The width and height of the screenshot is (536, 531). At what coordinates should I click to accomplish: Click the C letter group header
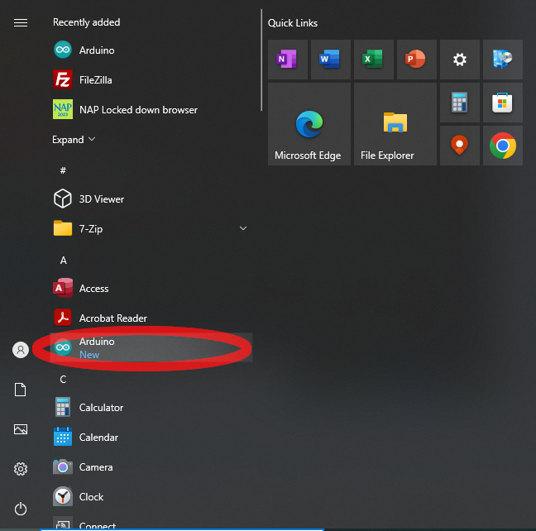tap(63, 379)
